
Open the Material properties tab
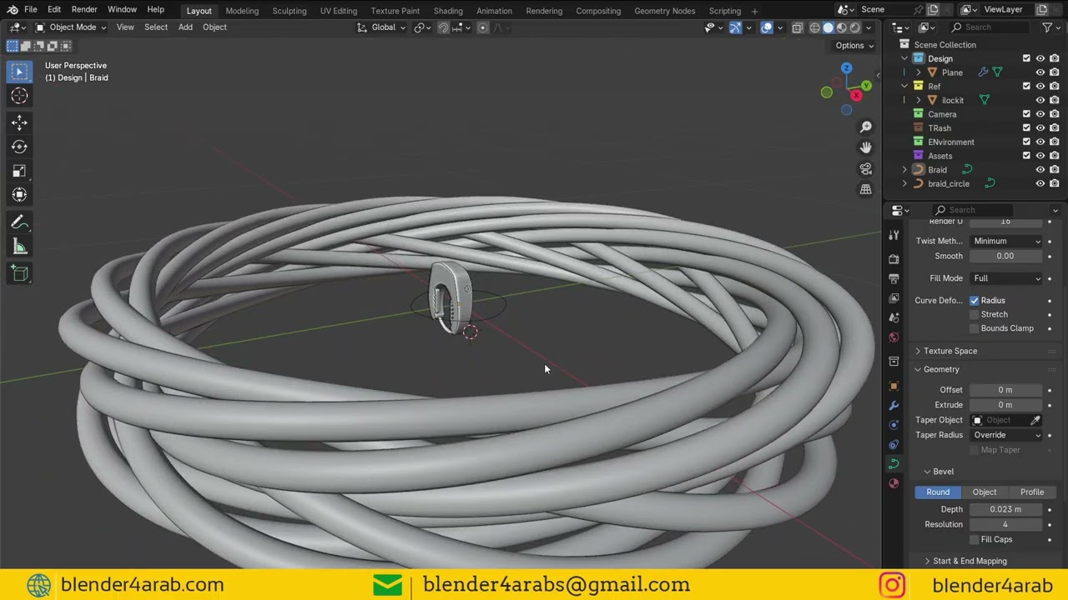[894, 483]
